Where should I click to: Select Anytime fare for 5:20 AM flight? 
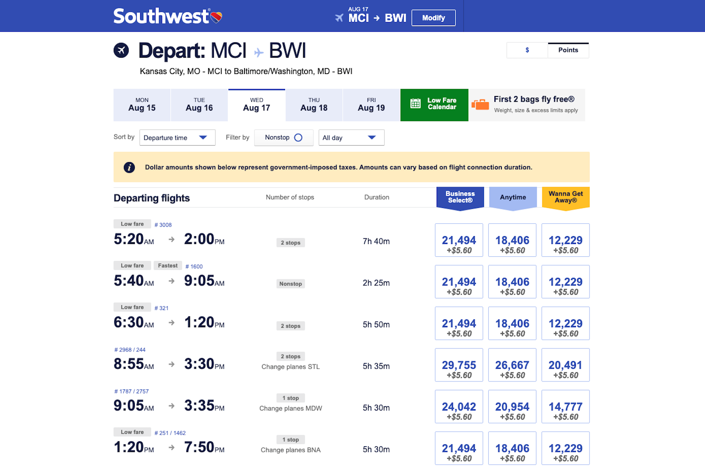(x=512, y=240)
